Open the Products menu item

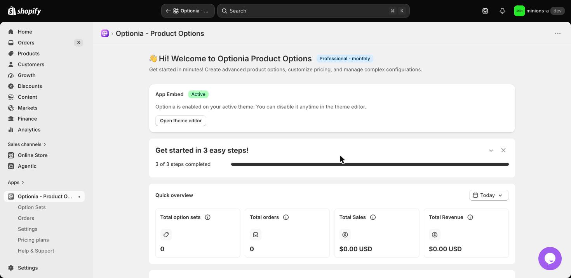pos(44,54)
